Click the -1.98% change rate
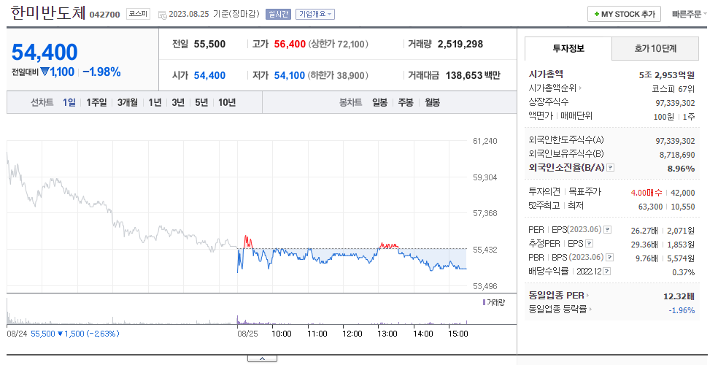718x365 pixels. [101, 72]
